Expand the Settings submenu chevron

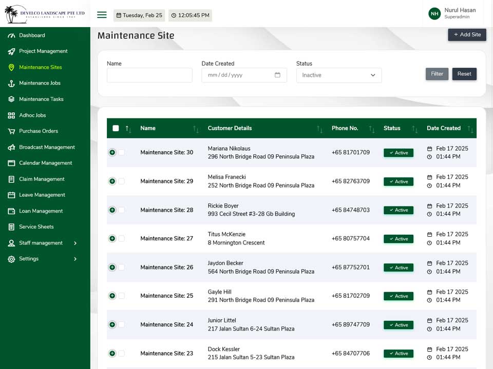(x=75, y=259)
